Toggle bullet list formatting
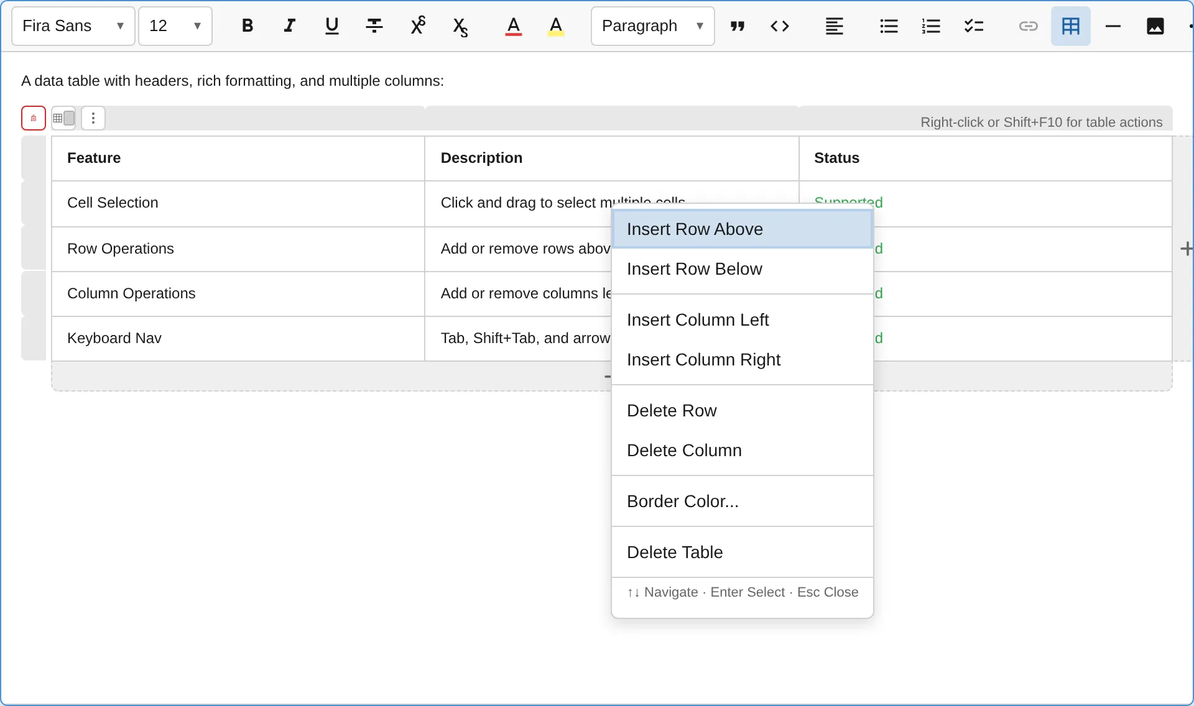This screenshot has width=1194, height=706. point(889,26)
